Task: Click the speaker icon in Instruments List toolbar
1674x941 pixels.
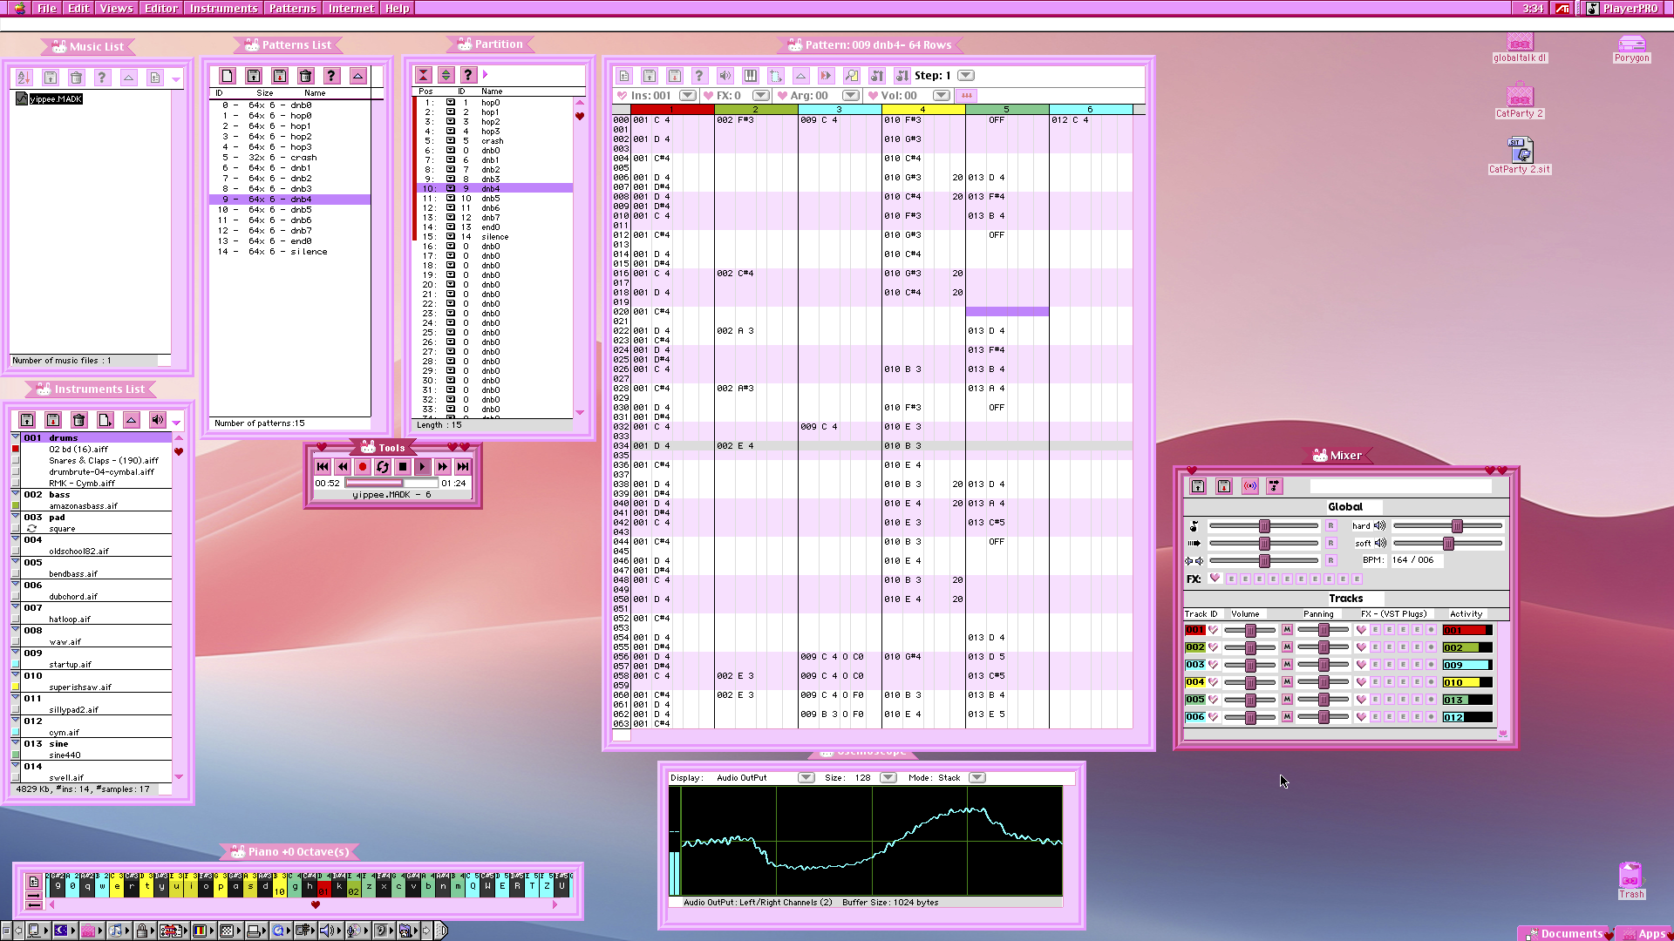Action: (157, 420)
